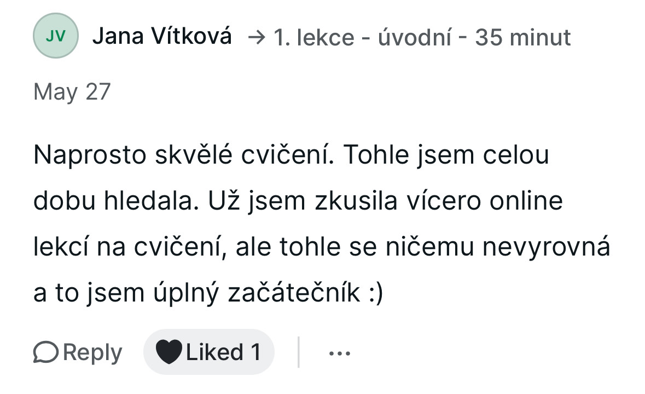The height and width of the screenshot is (394, 645).
Task: Click the line starting "lekcí na cvičení"
Action: click(x=321, y=247)
